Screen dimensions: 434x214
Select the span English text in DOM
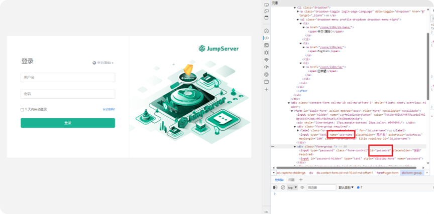pyautogui.click(x=323, y=51)
